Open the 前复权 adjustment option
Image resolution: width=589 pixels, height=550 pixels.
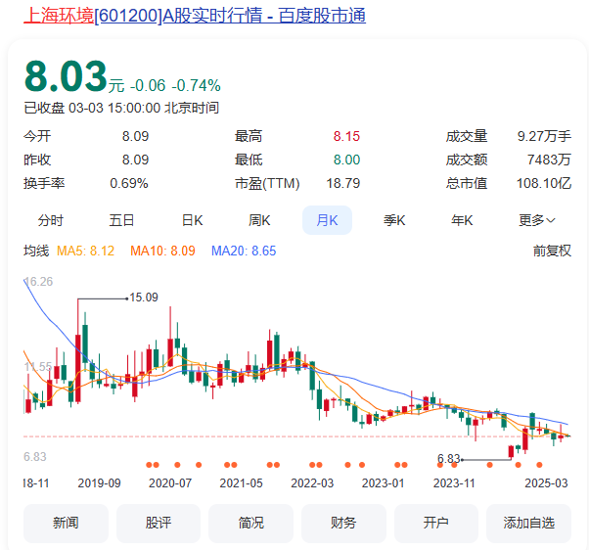pos(552,251)
